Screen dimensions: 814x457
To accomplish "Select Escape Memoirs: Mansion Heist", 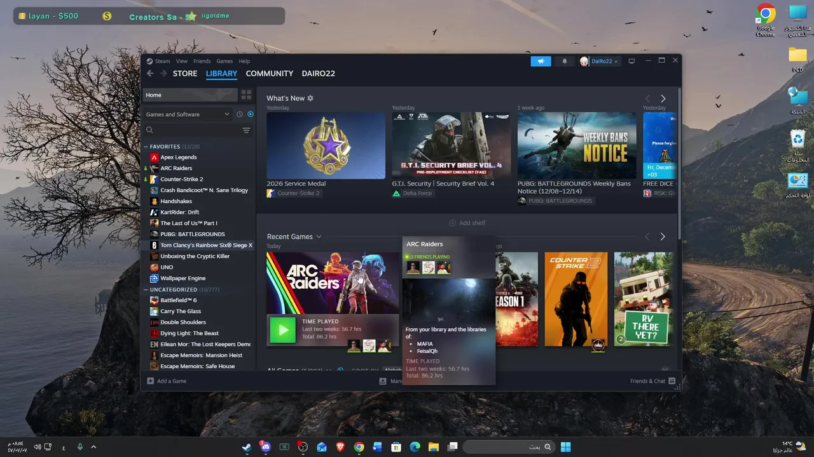I will point(201,355).
